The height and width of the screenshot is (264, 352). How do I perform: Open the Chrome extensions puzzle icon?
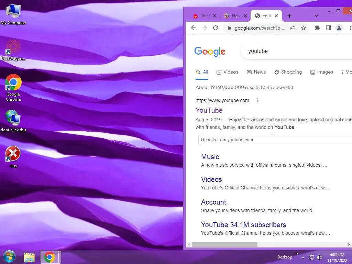[317, 28]
